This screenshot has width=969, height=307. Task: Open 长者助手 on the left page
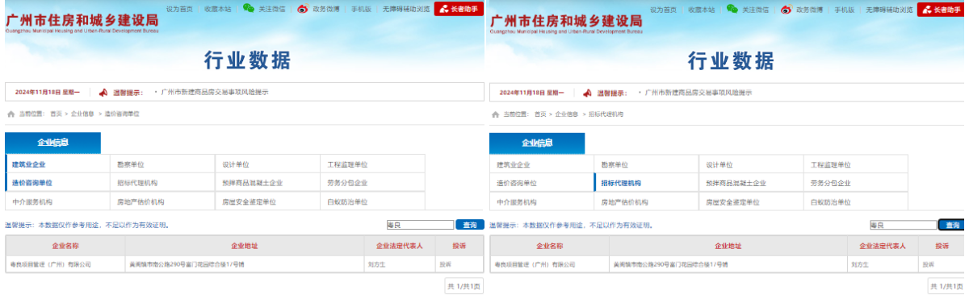[x=459, y=9]
